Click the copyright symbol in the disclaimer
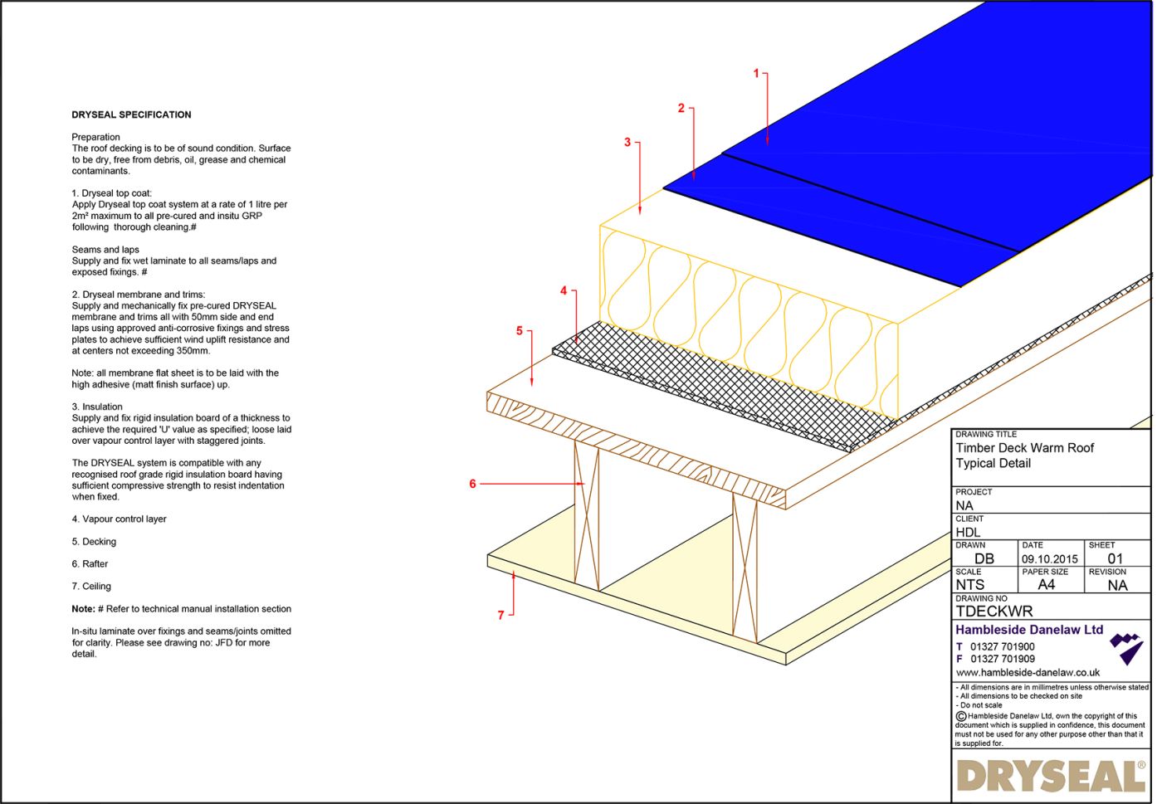 pos(959,715)
